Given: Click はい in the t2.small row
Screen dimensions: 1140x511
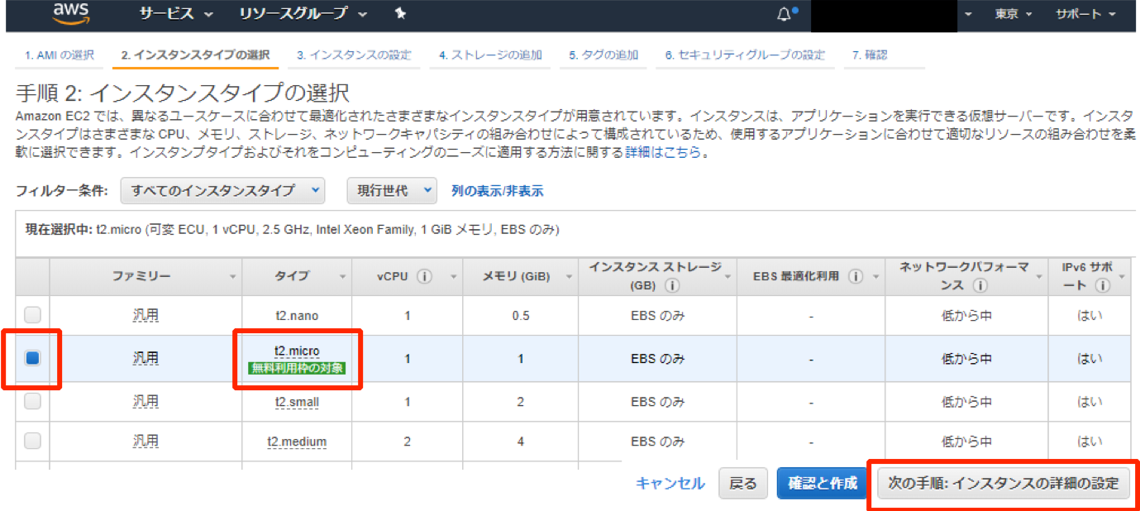Looking at the screenshot, I should coord(1090,402).
